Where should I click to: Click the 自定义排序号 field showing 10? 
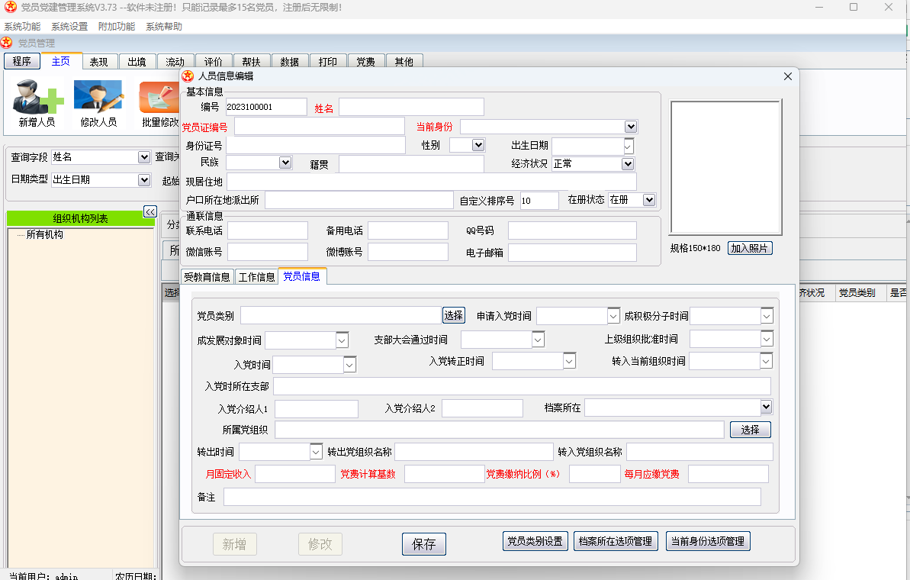point(539,200)
